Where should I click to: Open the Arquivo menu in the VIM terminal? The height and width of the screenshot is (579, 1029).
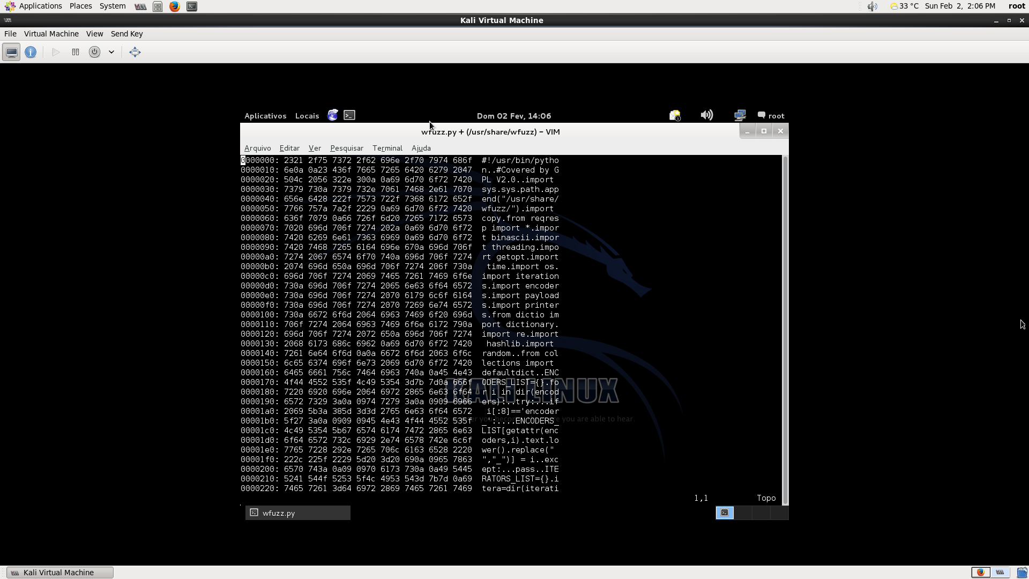point(257,148)
